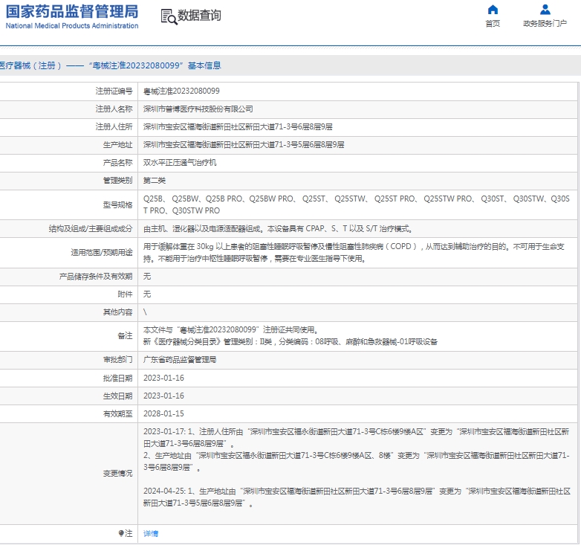Click the 其他内容 row label
The image size is (581, 548).
click(118, 312)
